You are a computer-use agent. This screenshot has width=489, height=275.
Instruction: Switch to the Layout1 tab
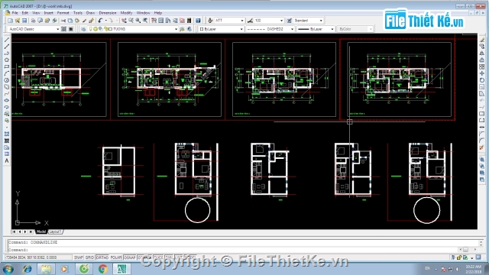[x=55, y=231]
